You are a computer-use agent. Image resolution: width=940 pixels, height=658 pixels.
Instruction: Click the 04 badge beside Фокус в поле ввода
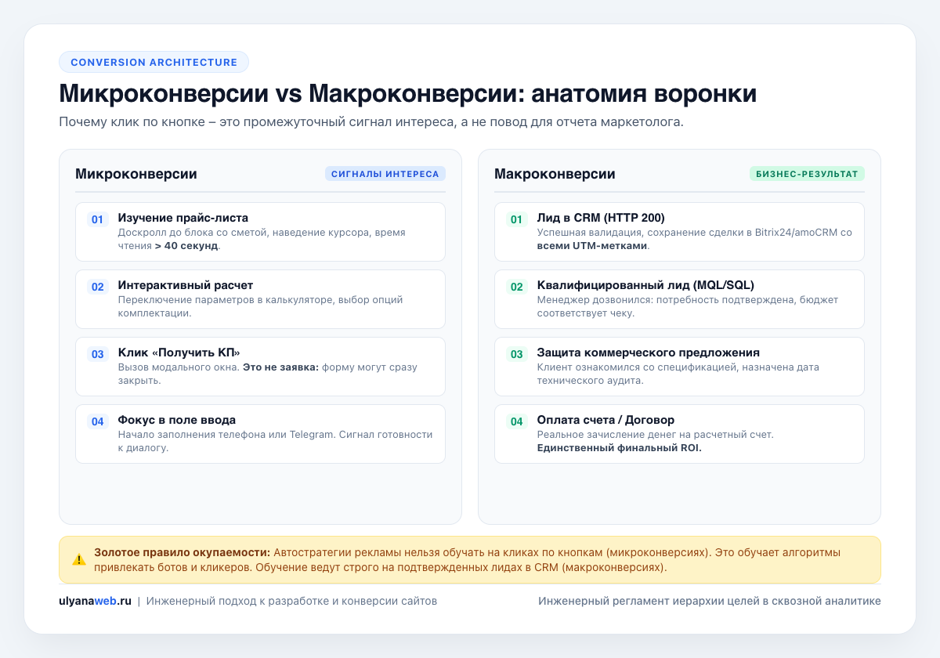pos(98,421)
